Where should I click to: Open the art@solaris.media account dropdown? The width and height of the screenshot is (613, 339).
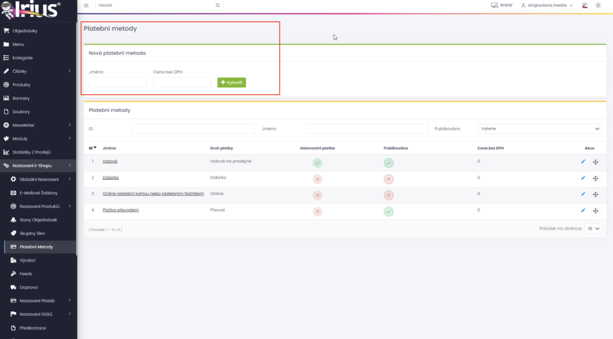547,5
